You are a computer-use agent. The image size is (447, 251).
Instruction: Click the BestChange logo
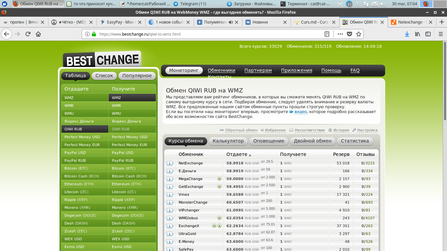[x=102, y=59]
